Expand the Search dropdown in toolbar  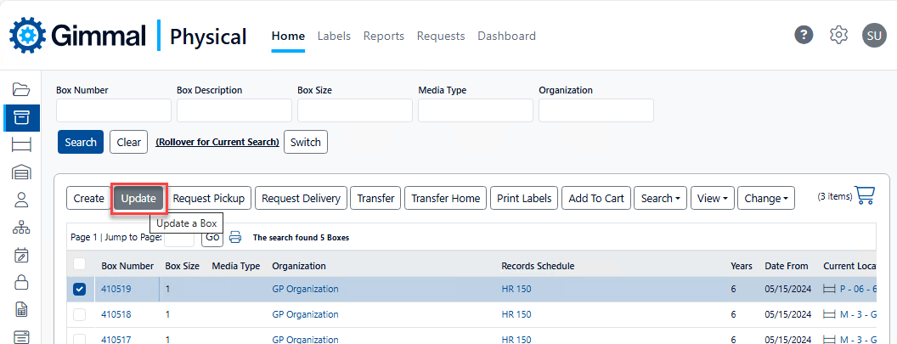(660, 199)
